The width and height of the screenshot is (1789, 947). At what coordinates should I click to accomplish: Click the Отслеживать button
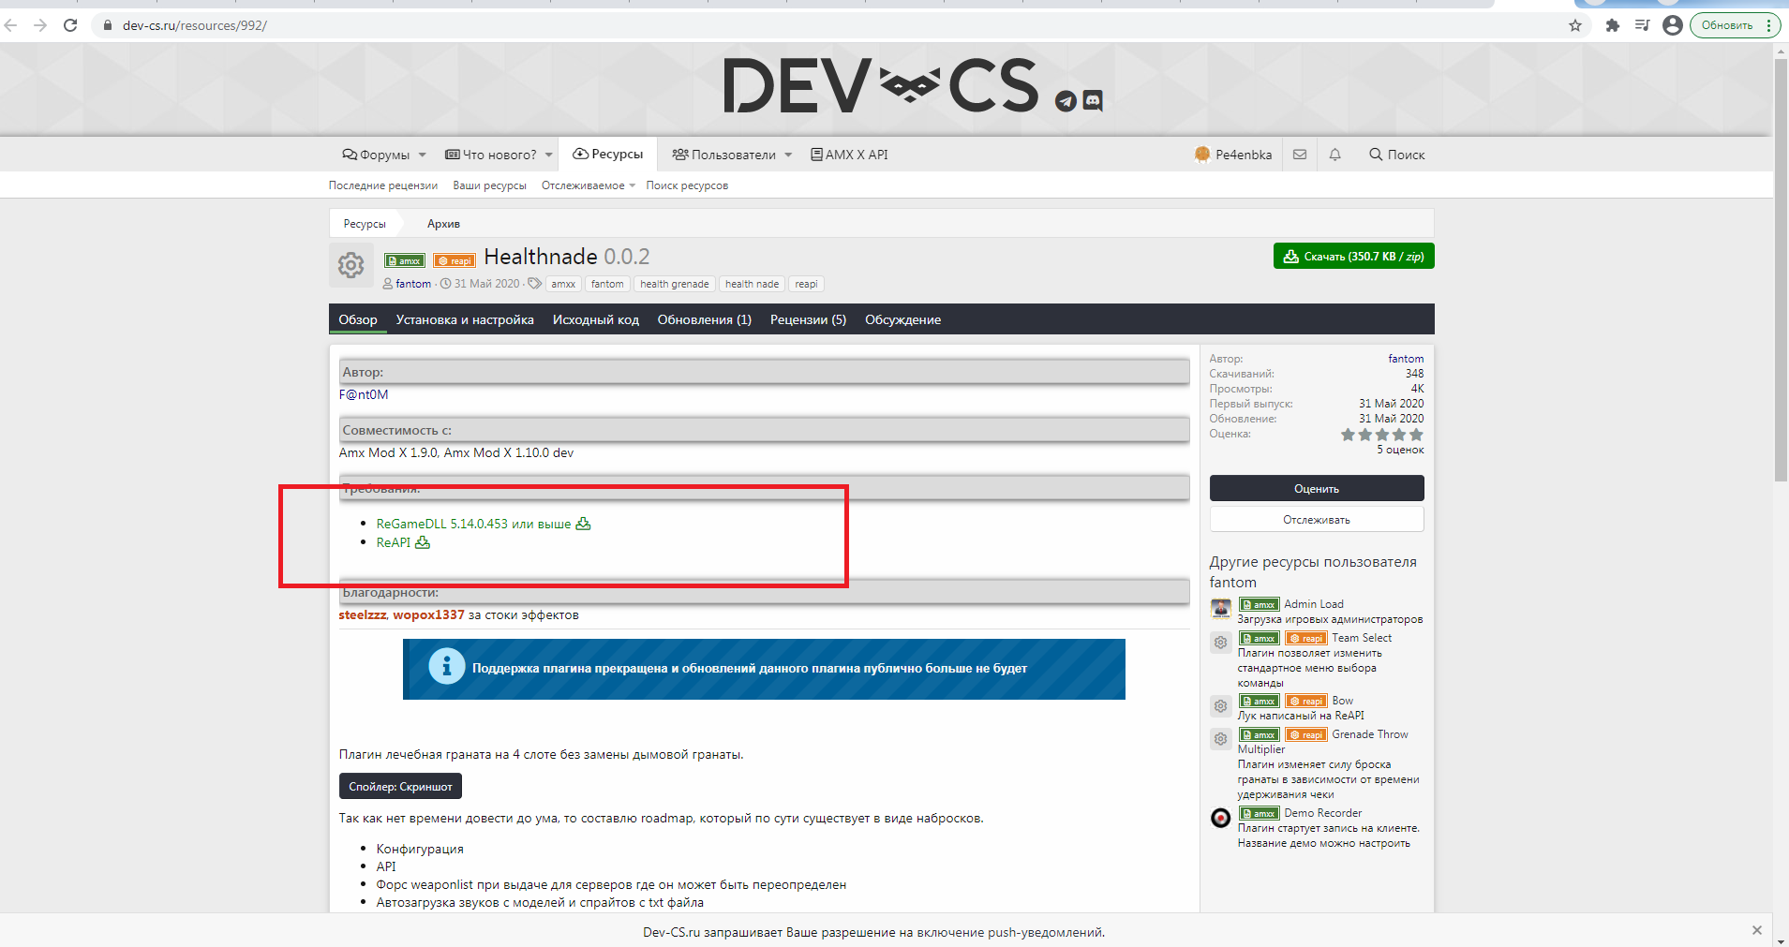click(x=1317, y=519)
